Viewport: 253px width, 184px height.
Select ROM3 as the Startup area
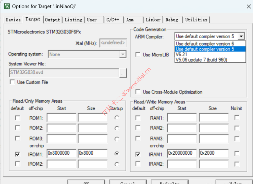(117, 139)
